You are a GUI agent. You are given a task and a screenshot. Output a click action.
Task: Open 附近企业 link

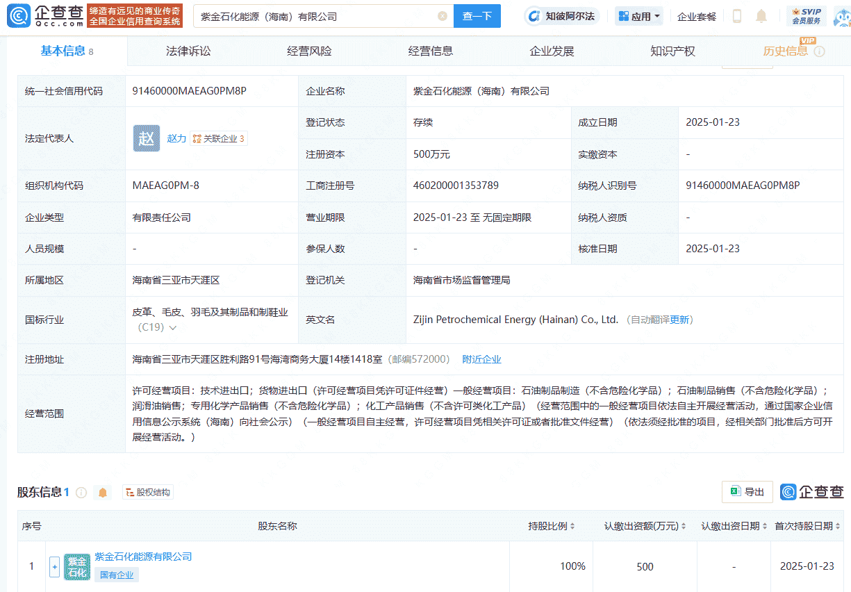[483, 359]
